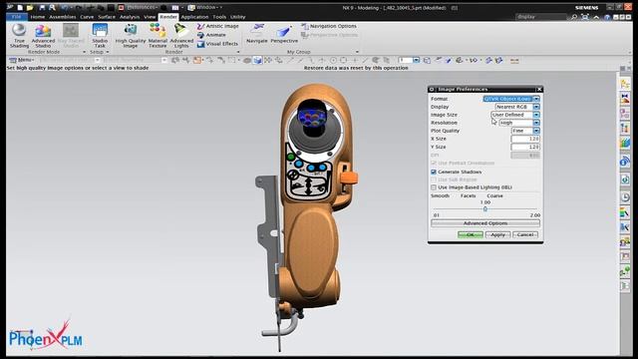Click the Y Size input field

[525, 147]
